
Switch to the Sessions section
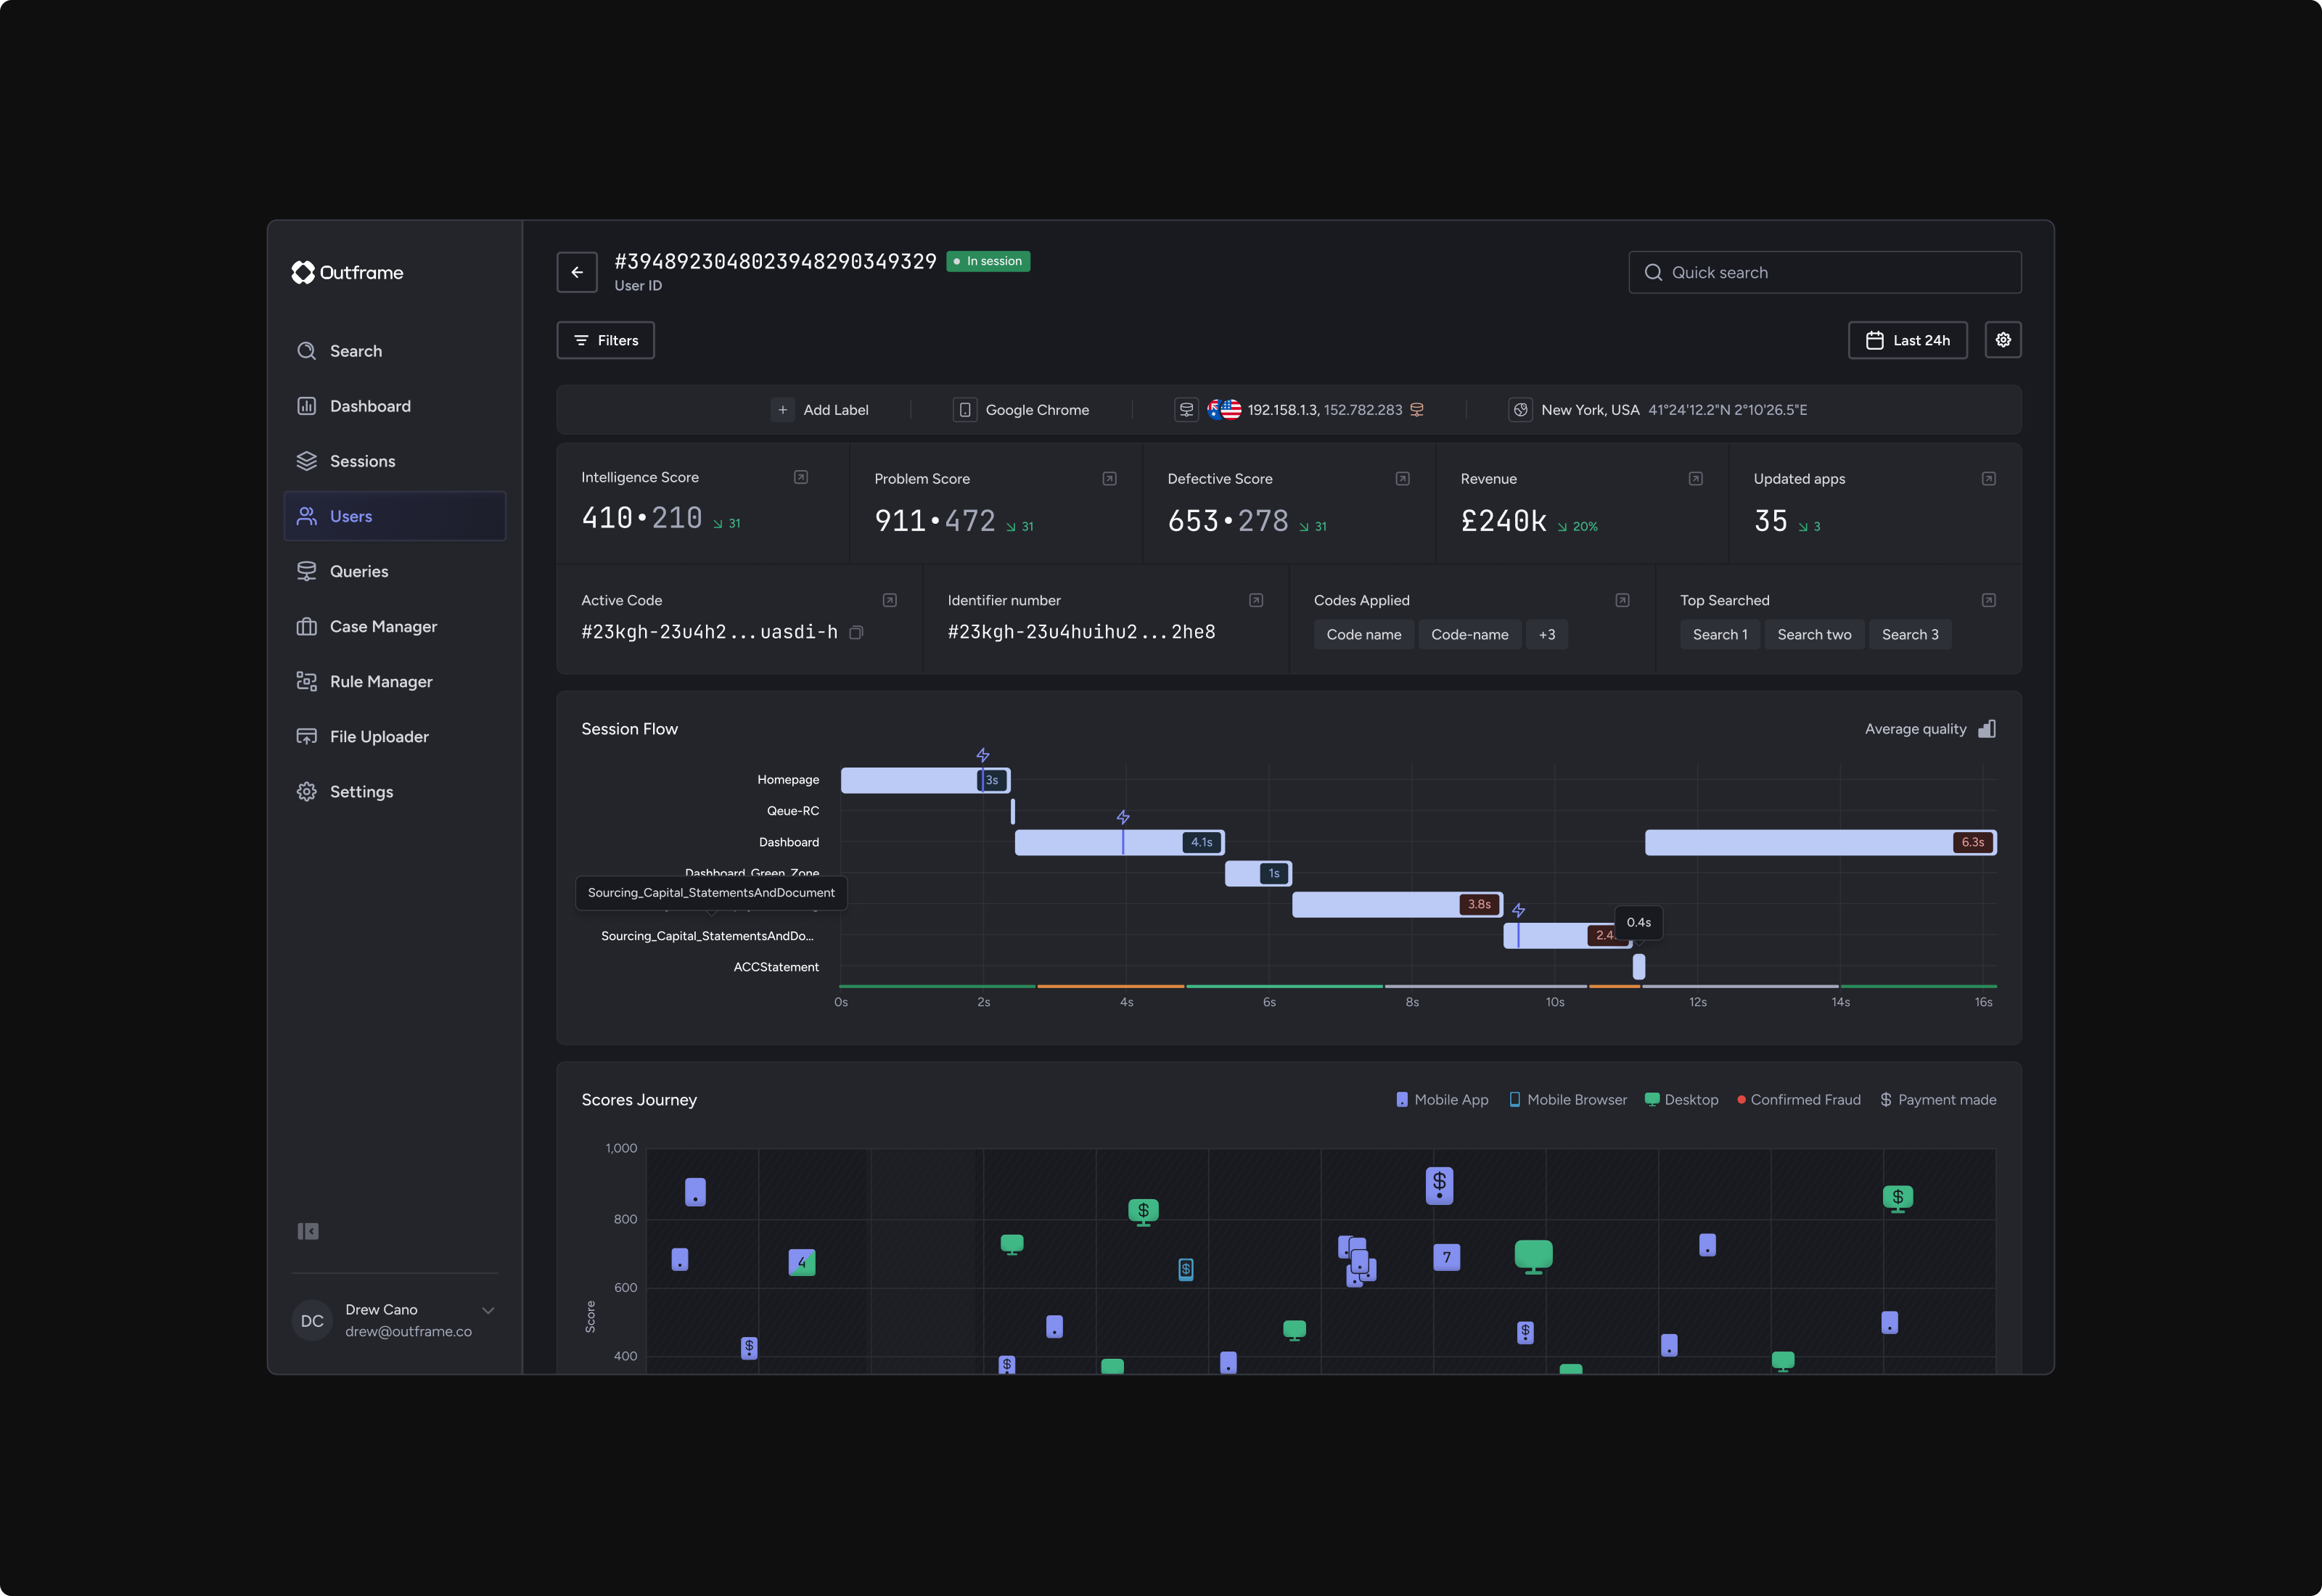[x=362, y=461]
